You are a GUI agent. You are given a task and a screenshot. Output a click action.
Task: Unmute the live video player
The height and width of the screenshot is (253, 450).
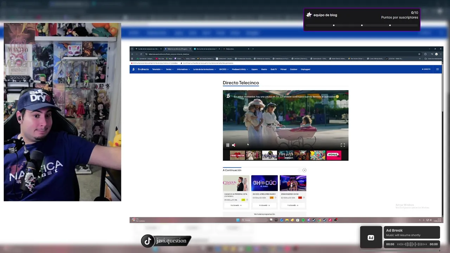click(x=234, y=145)
